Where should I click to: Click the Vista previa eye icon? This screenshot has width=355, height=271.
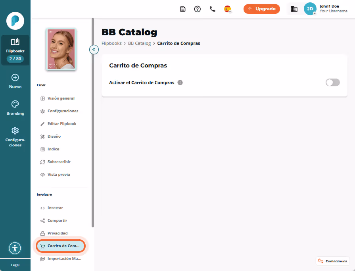pos(42,175)
